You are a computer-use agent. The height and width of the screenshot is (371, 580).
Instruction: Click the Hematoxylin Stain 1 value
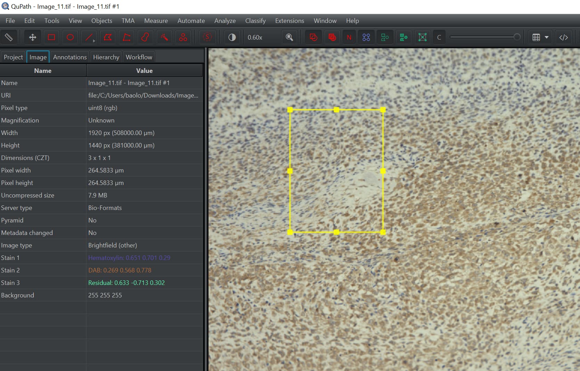[130, 258]
